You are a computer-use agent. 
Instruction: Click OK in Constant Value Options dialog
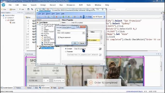[75, 43]
